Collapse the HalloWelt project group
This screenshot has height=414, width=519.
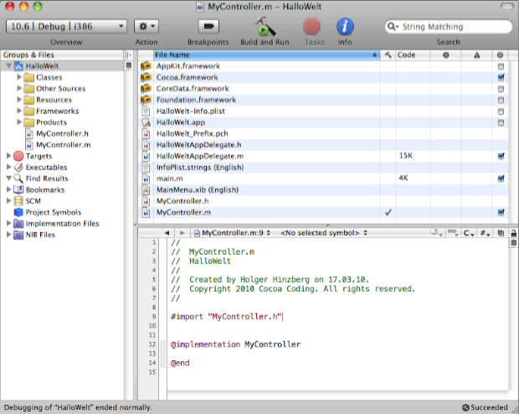tap(9, 66)
